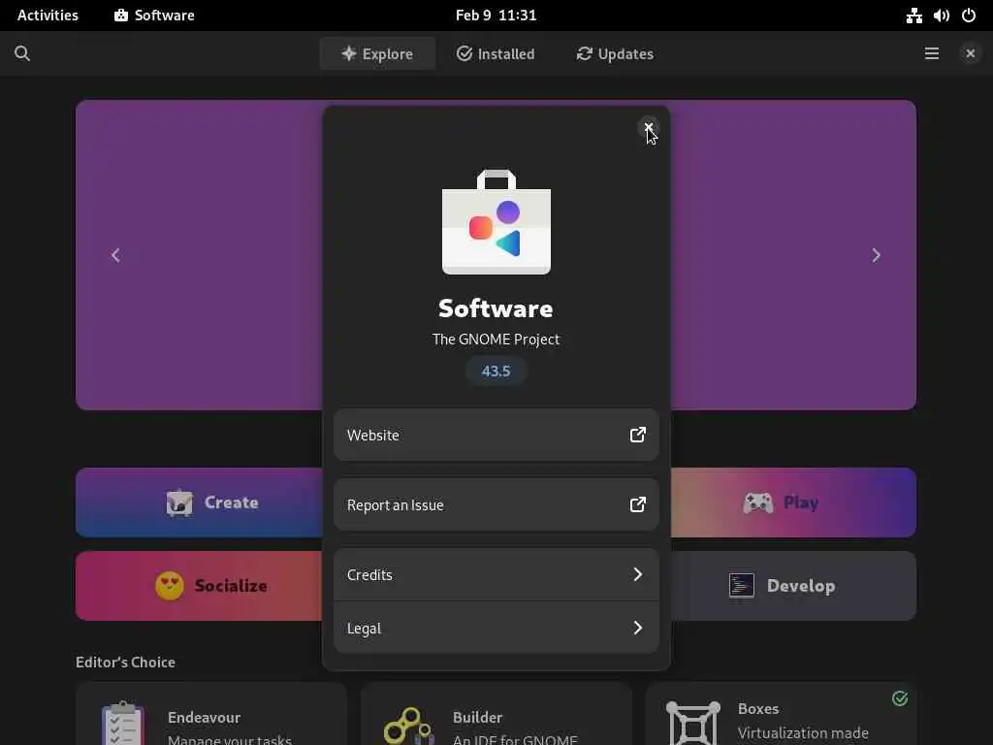The height and width of the screenshot is (745, 993).
Task: Go to next featured banner
Action: [876, 255]
